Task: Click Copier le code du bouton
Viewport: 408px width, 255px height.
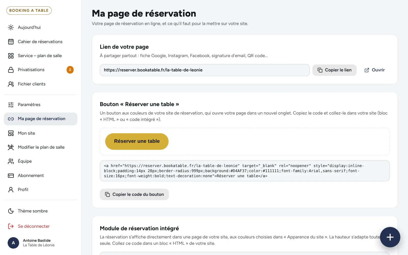Action: click(x=134, y=194)
